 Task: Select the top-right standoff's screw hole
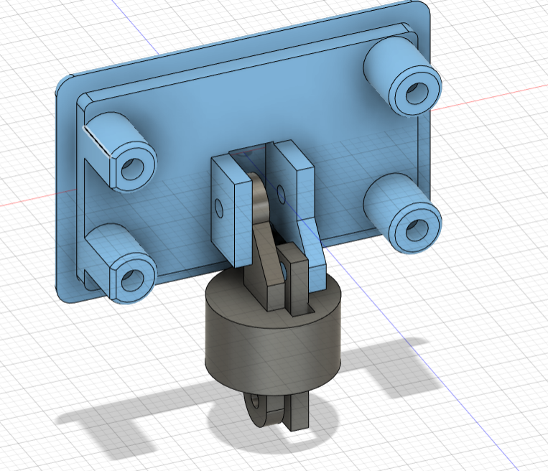pyautogui.click(x=417, y=93)
